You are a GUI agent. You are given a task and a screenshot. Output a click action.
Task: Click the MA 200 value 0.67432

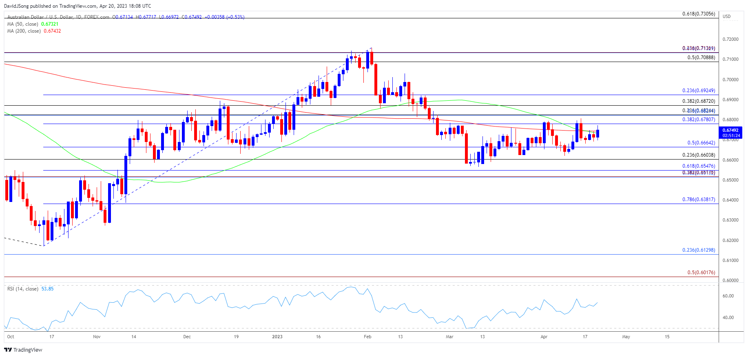pyautogui.click(x=52, y=31)
